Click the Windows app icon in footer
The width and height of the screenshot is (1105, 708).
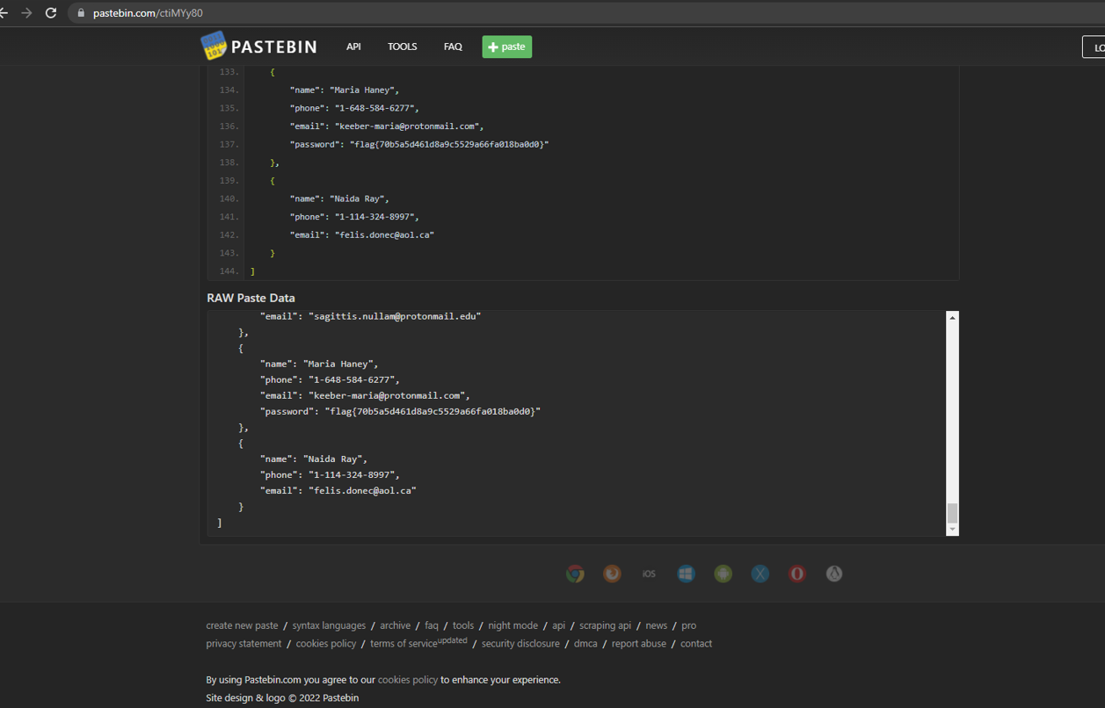click(x=686, y=574)
